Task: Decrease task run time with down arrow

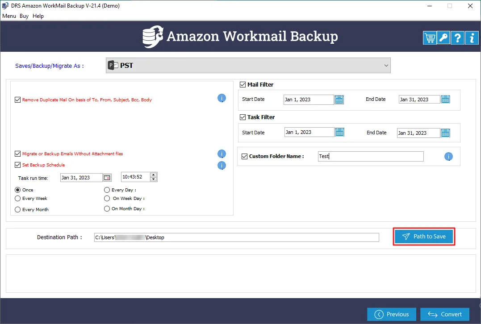Action: click(x=153, y=179)
